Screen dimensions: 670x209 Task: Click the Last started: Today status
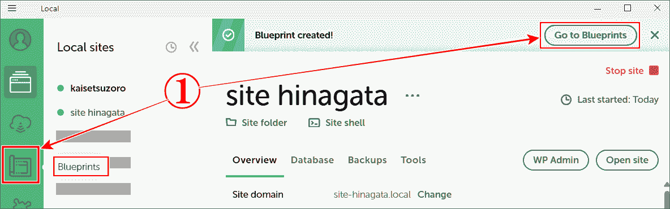click(x=610, y=100)
